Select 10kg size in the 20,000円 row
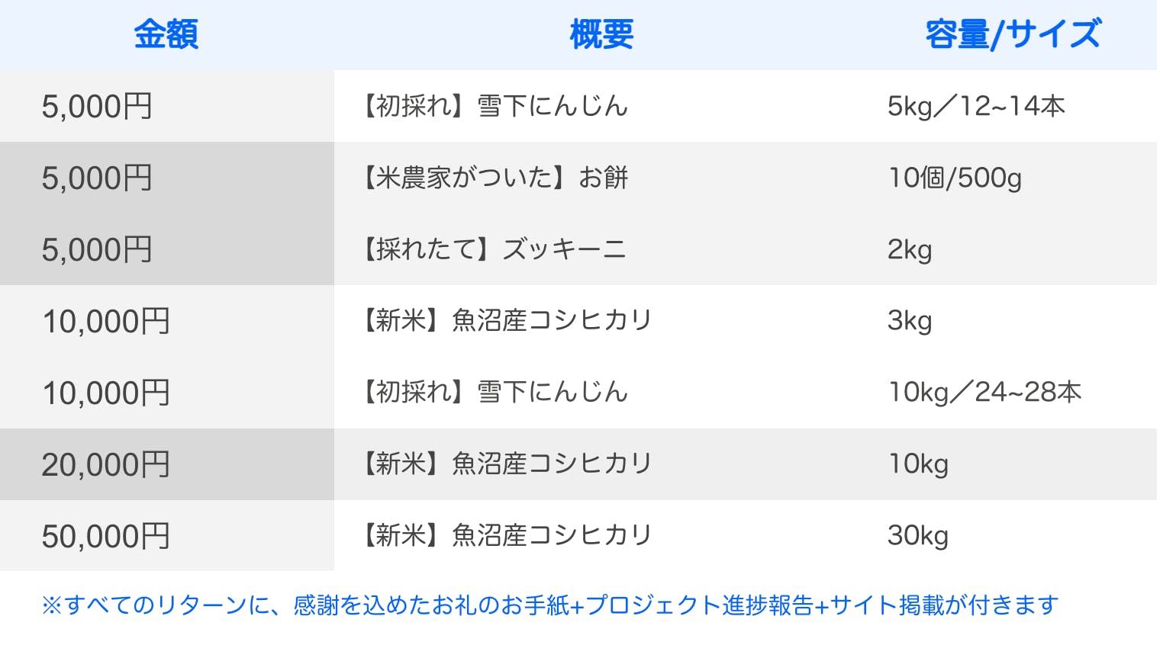Viewport: 1160px width, 645px height. point(918,464)
